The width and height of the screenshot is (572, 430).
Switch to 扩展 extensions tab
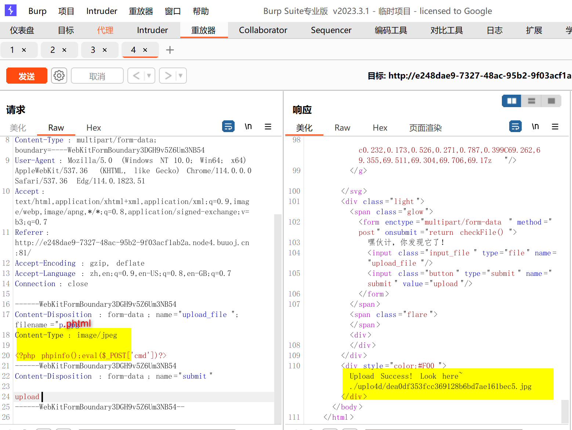tap(534, 30)
